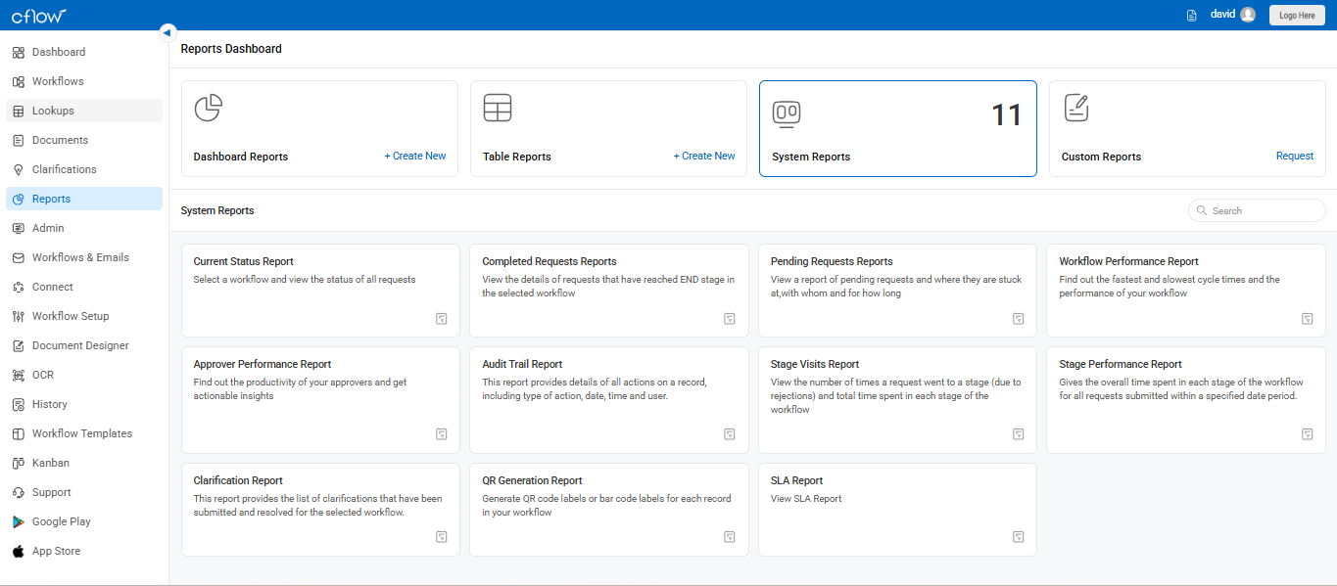Click the Workflow Setup sliders icon

[19, 316]
